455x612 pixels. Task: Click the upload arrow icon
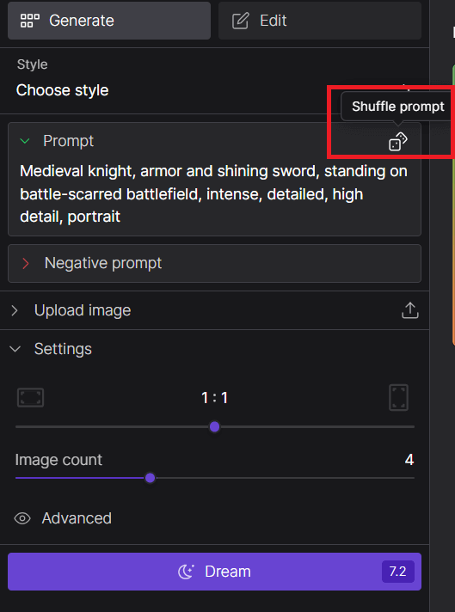tap(410, 310)
